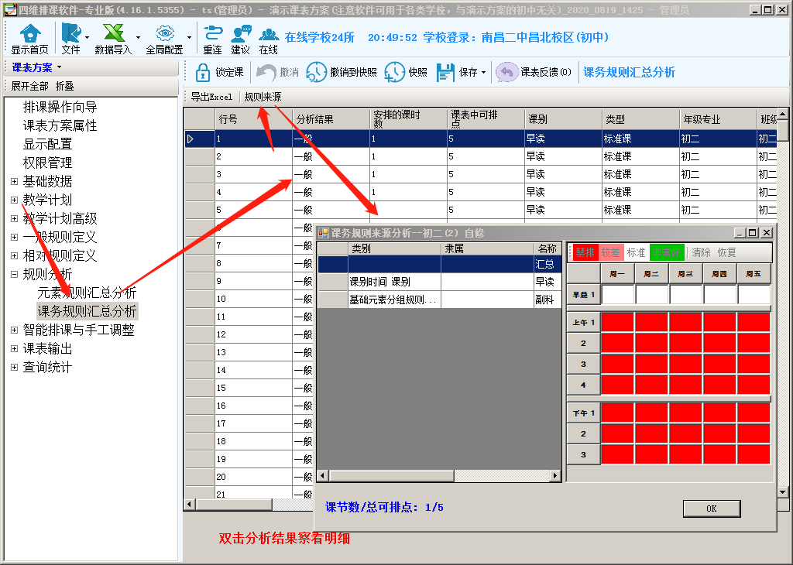Screen dimensions: 793x565
Task: Open the 数据导入 Excel import icon
Action: [114, 33]
